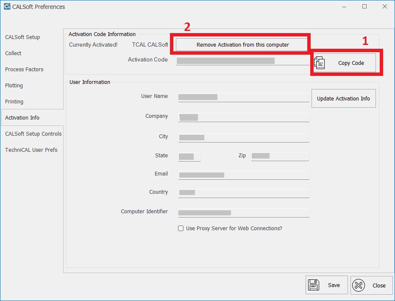Enable Use Proxy Server for Web Connections
Image resolution: width=395 pixels, height=301 pixels.
point(181,228)
